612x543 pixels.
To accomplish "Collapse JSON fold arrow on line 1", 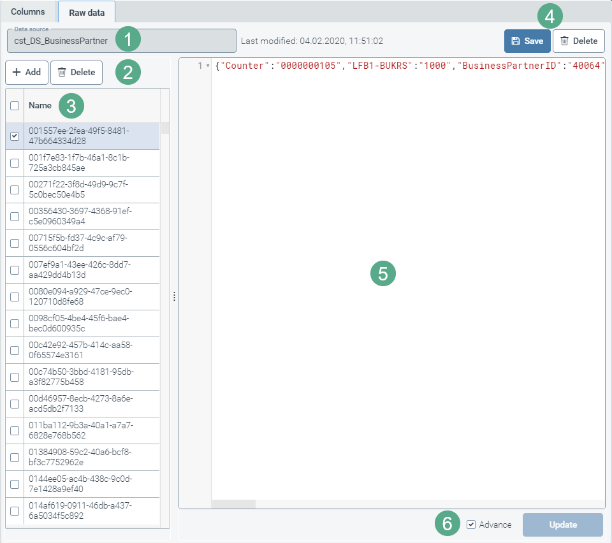I will click(208, 66).
